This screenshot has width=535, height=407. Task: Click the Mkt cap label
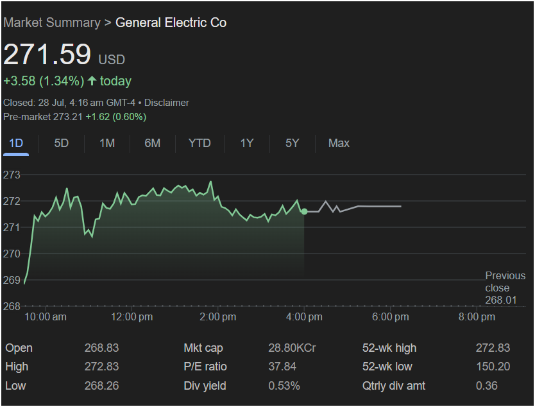coord(203,348)
